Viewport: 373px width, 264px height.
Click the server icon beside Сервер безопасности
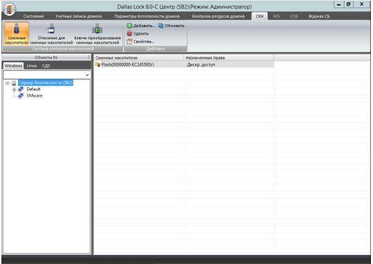pos(14,83)
